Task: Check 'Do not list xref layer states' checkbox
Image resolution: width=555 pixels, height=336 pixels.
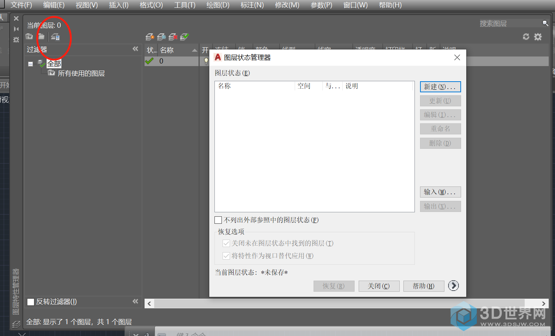Action: (218, 220)
